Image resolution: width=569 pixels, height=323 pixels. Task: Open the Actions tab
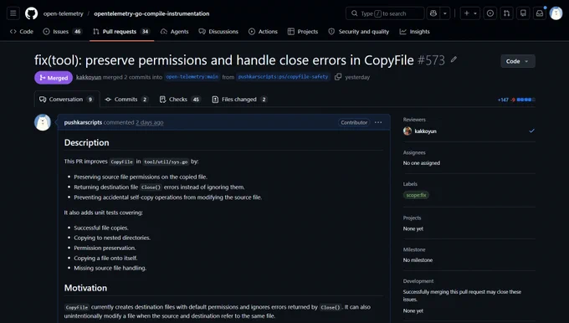pyautogui.click(x=263, y=32)
